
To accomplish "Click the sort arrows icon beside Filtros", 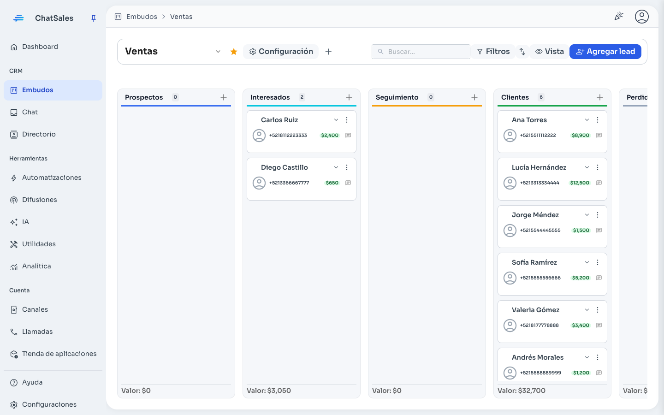I will tap(522, 52).
